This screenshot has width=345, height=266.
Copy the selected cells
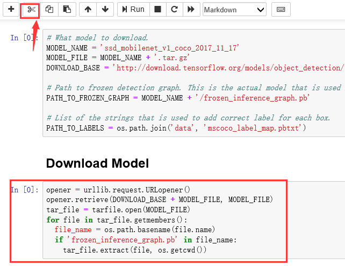pos(49,10)
